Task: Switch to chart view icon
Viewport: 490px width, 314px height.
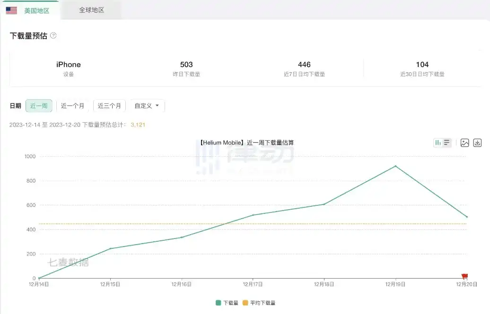Action: coord(438,143)
